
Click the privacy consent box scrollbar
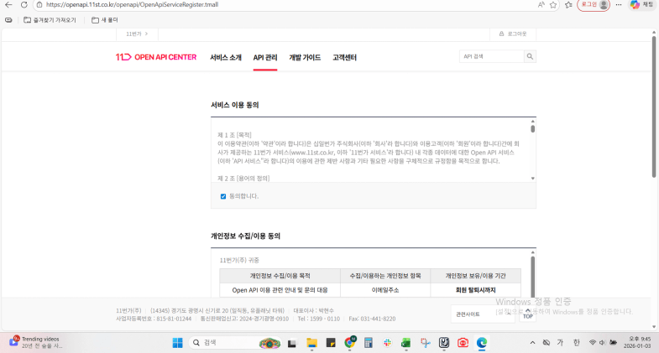click(532, 275)
